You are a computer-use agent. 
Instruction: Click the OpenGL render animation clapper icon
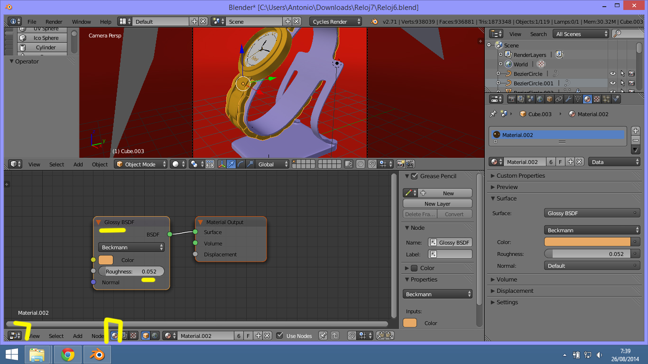click(x=410, y=164)
